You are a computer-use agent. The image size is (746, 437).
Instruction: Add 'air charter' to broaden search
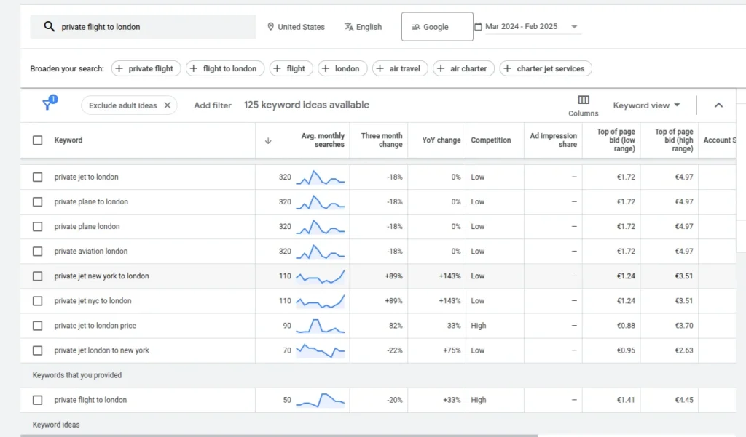coord(463,68)
